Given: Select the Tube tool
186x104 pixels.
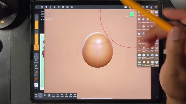Looking at the screenshot, I should point(139,42).
